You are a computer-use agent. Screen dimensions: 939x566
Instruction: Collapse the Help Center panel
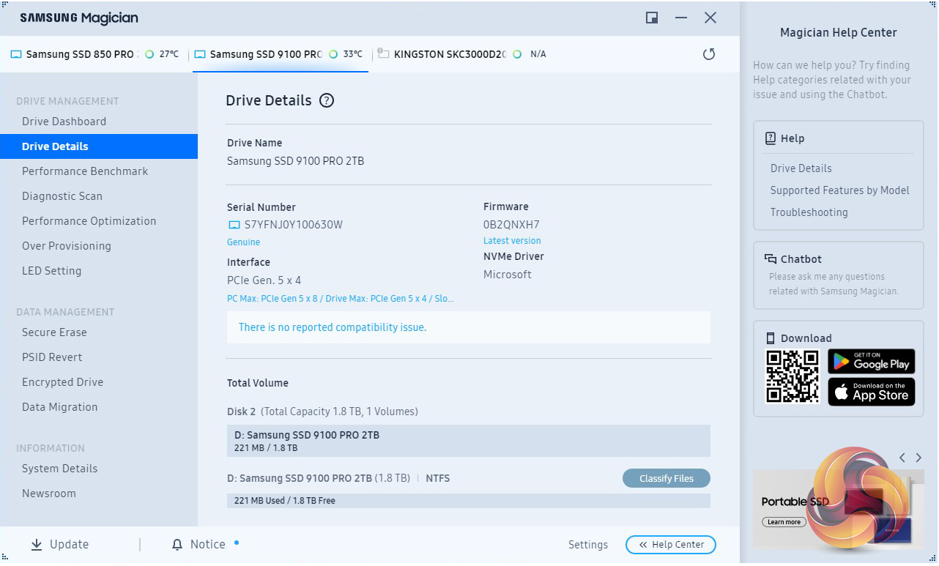click(670, 545)
